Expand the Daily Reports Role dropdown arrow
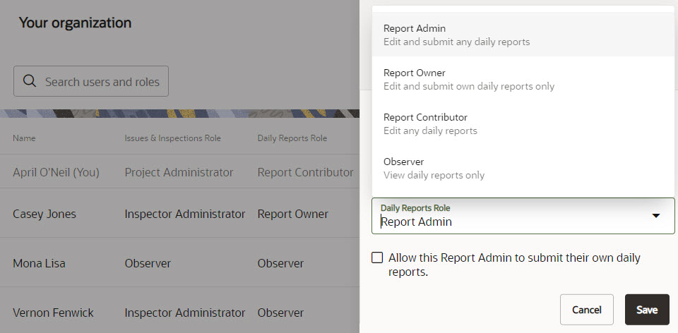This screenshot has height=333, width=678. coord(655,215)
